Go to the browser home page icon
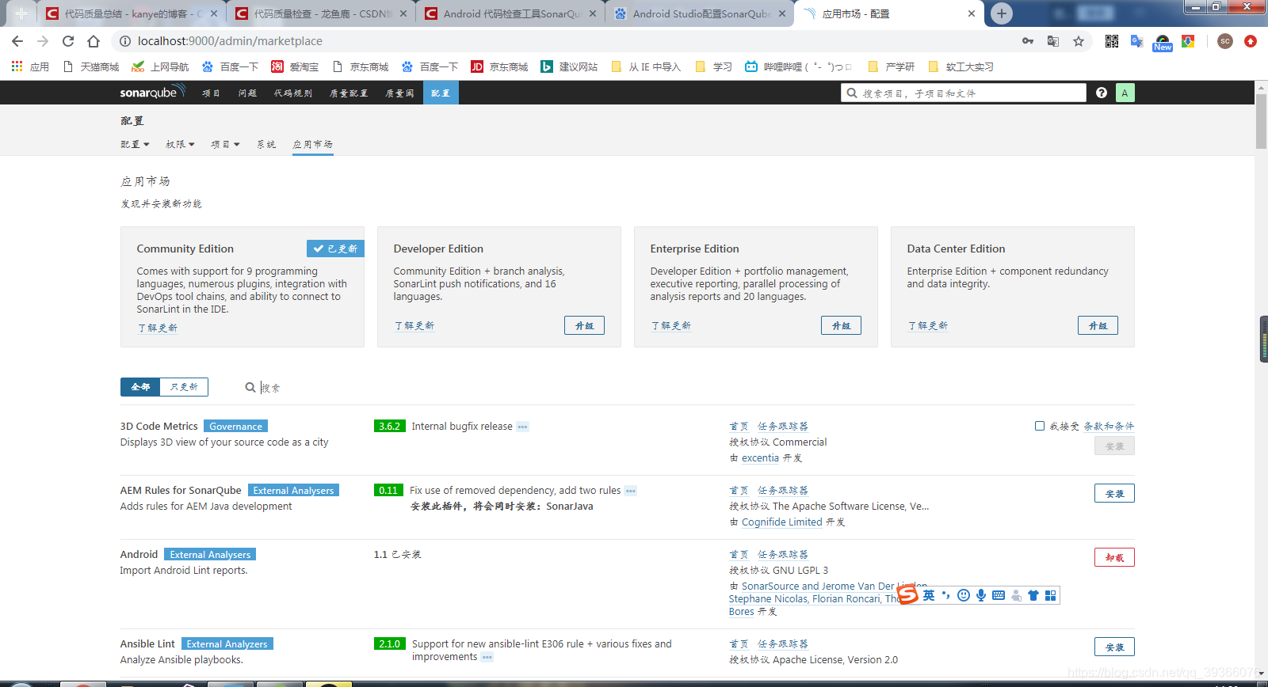This screenshot has width=1268, height=687. (94, 41)
